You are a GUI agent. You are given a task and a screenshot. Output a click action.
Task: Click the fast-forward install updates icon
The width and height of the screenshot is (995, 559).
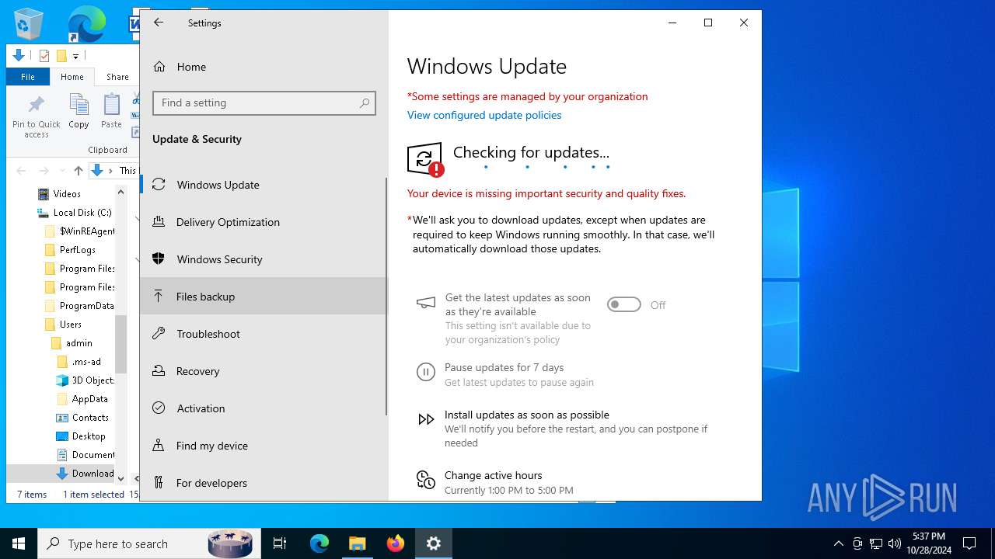426,419
